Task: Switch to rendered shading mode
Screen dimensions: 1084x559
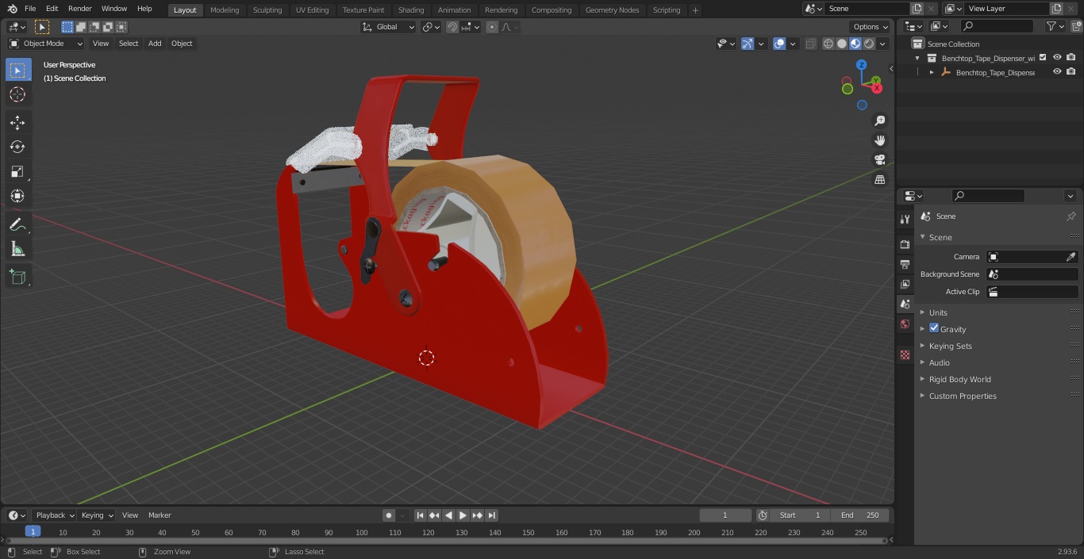Action: pyautogui.click(x=869, y=44)
